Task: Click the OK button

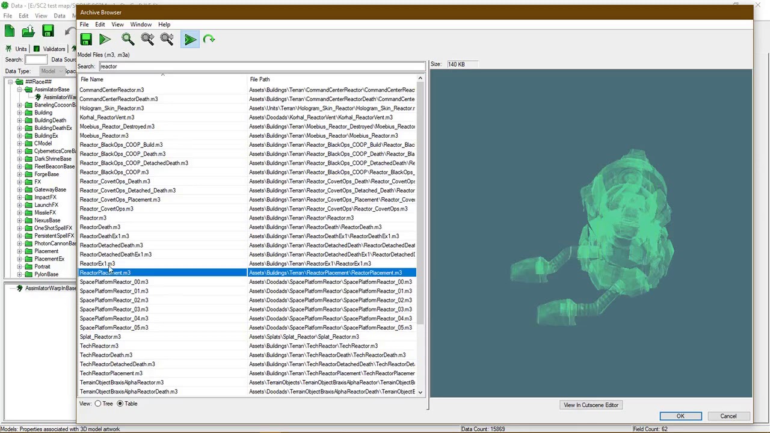Action: coord(680,416)
